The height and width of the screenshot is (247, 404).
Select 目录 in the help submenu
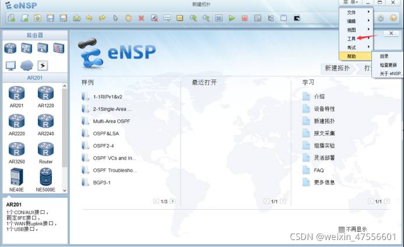(x=388, y=56)
